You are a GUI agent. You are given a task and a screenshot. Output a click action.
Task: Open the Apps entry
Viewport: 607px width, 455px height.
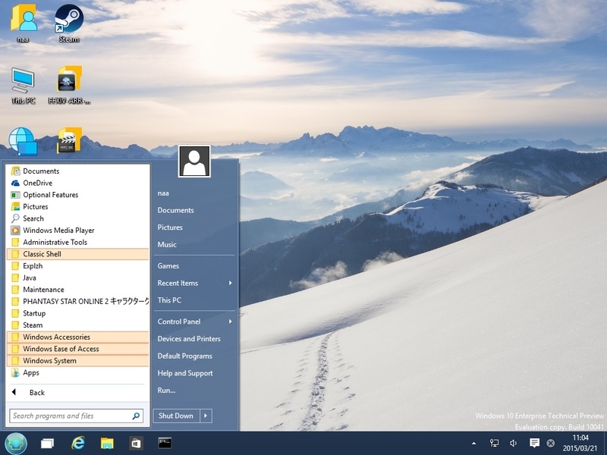[x=77, y=372]
